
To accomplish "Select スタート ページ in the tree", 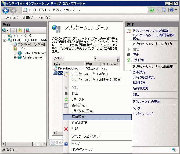I will point(22,36).
